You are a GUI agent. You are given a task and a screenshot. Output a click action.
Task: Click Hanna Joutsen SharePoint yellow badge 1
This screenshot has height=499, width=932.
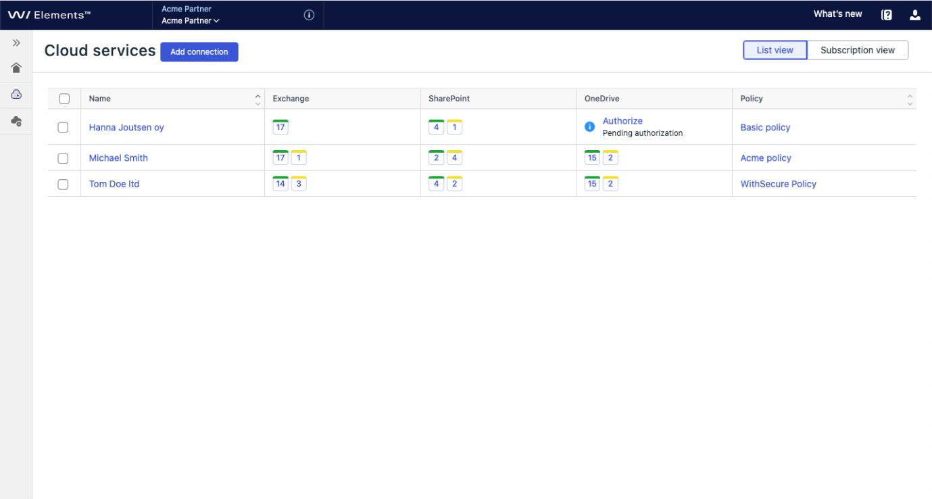pyautogui.click(x=455, y=126)
